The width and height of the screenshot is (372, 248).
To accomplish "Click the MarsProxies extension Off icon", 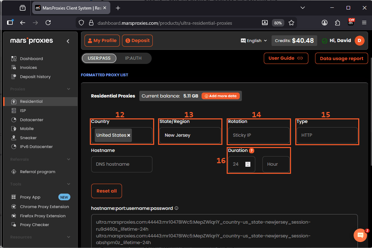I will [351, 22].
